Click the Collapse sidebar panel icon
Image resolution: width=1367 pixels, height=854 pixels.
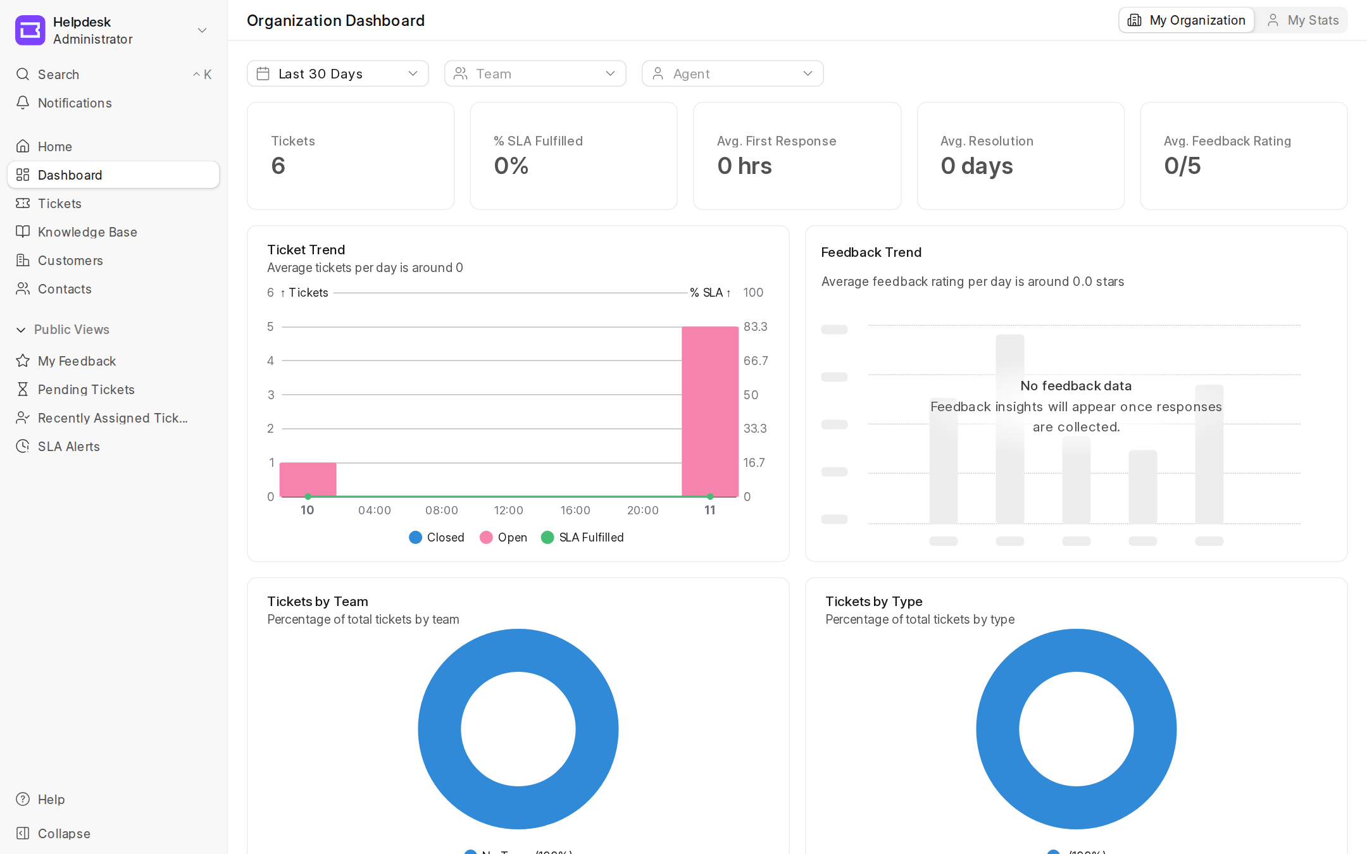pyautogui.click(x=23, y=833)
